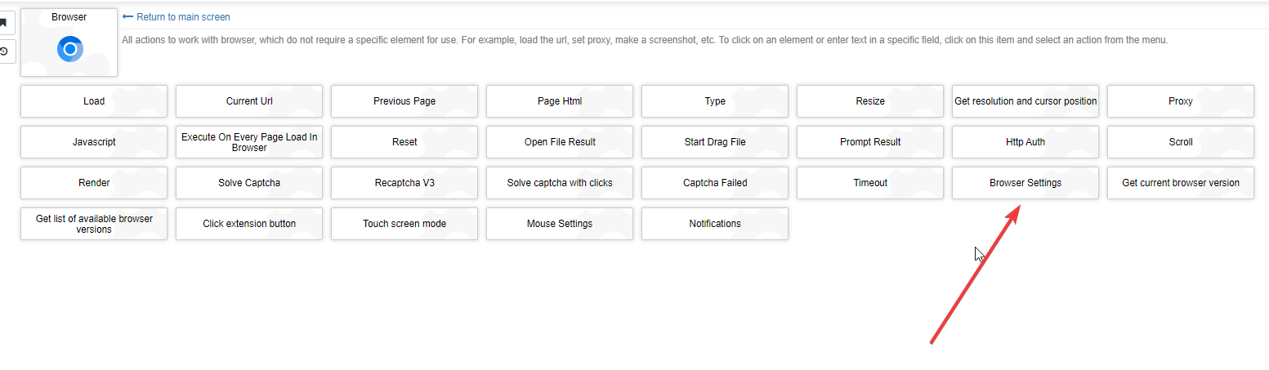The height and width of the screenshot is (370, 1269).
Task: Select Get resolution and cursor position
Action: [x=1025, y=101]
